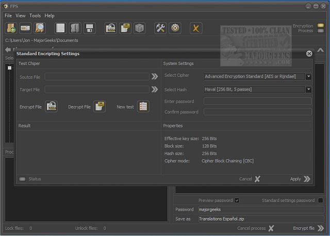The height and width of the screenshot is (236, 330).
Task: Click the gear settings toolbar icon
Action: tap(175, 28)
